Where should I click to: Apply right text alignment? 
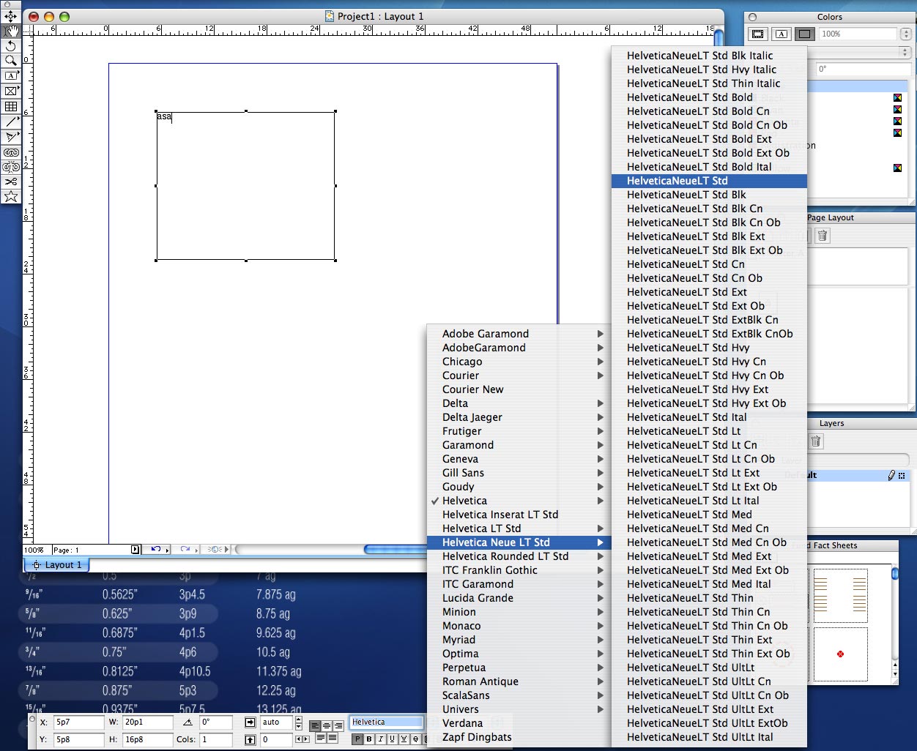[338, 726]
